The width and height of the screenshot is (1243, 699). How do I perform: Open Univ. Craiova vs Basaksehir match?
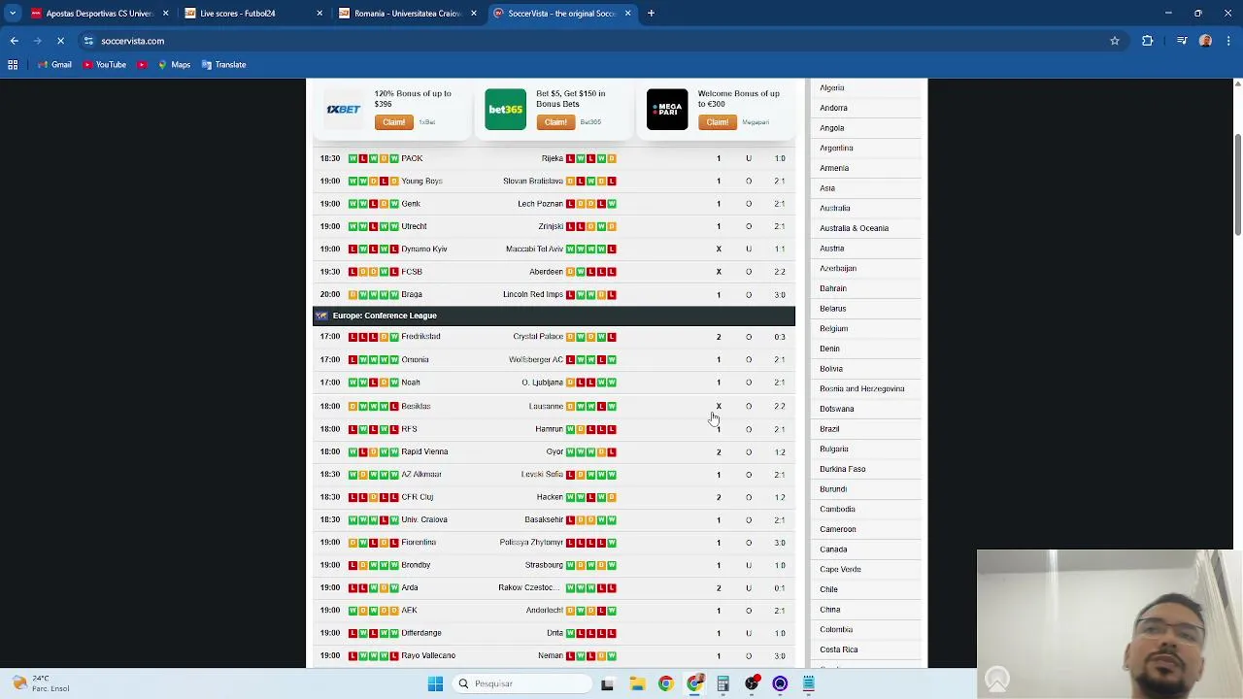tap(554, 519)
